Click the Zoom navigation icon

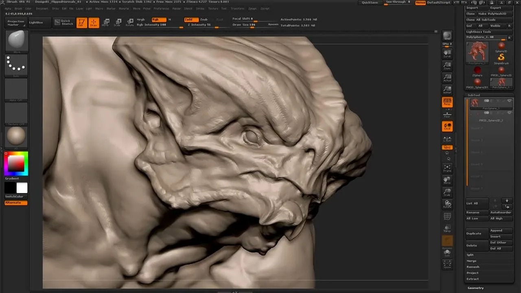pos(447,66)
